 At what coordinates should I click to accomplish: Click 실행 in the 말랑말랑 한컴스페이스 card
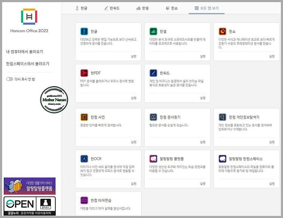[272, 184]
